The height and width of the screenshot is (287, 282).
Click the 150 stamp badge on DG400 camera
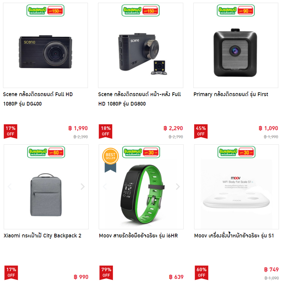point(45,10)
